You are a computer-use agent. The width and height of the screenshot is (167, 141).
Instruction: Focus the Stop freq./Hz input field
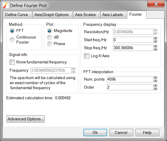click(x=133, y=48)
